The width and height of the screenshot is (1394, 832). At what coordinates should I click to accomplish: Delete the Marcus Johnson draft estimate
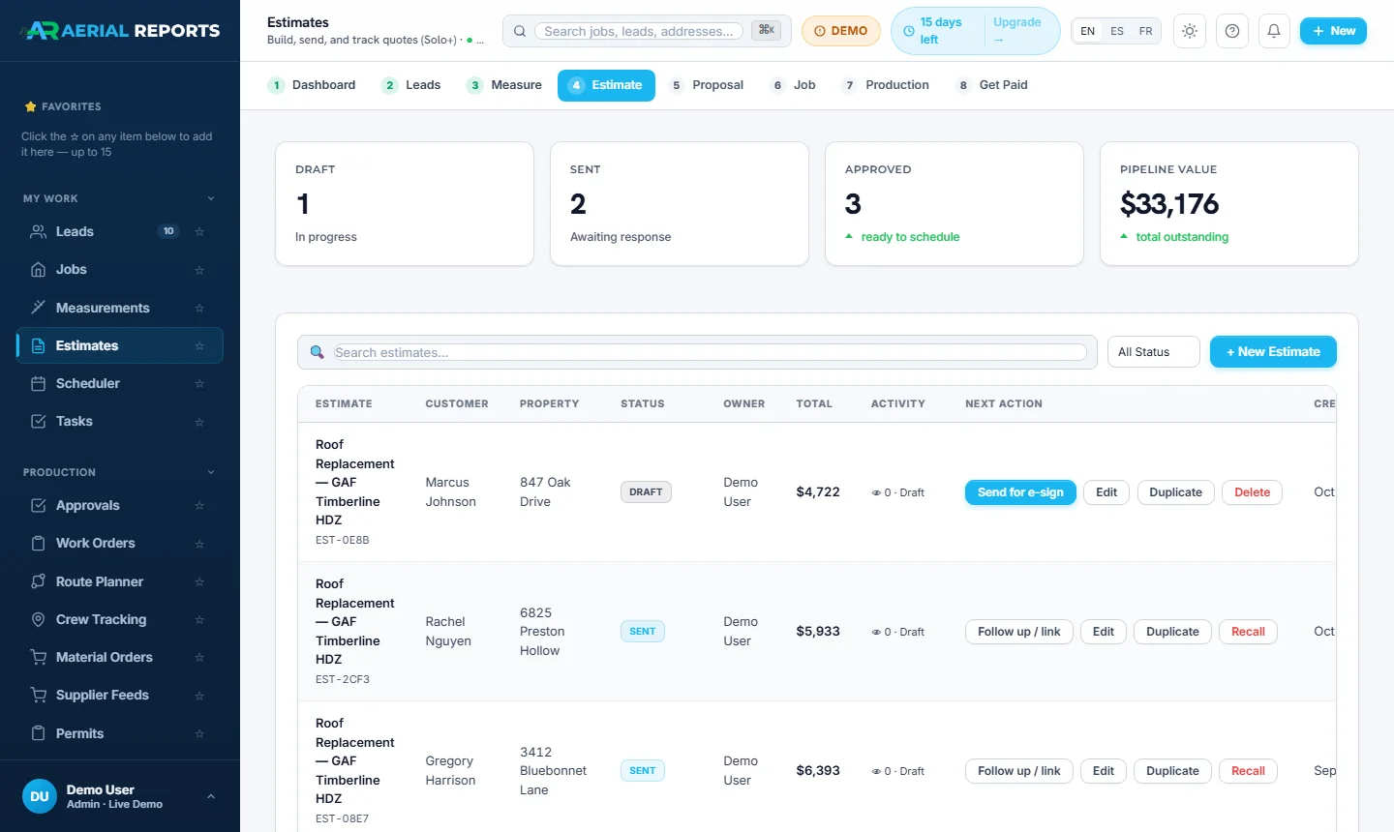(x=1252, y=492)
